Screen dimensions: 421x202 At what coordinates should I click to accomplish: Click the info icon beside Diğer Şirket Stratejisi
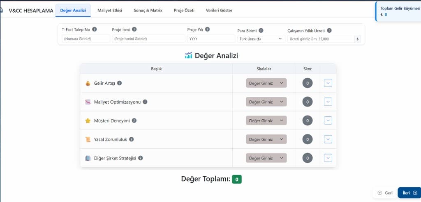point(141,158)
